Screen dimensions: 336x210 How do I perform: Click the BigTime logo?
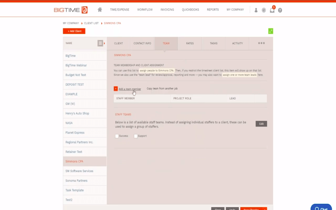pos(71,10)
